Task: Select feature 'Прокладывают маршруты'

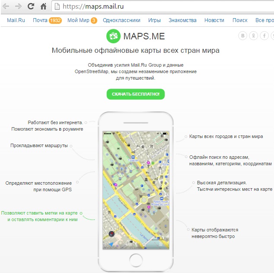Action: 39,145
